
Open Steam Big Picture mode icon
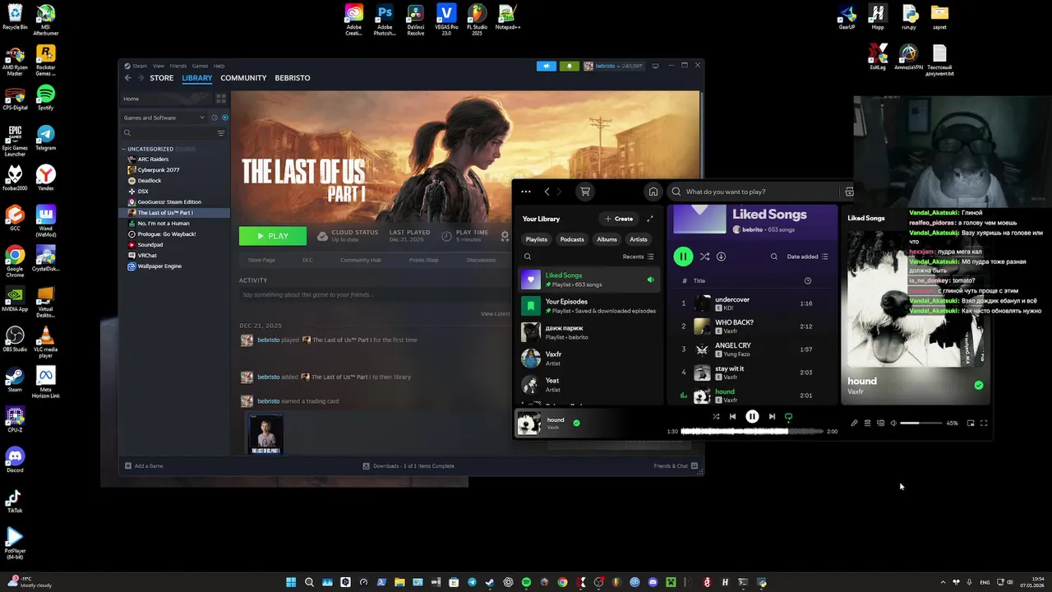point(656,66)
